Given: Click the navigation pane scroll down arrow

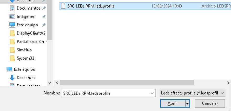Looking at the screenshot, I should tap(50, 83).
